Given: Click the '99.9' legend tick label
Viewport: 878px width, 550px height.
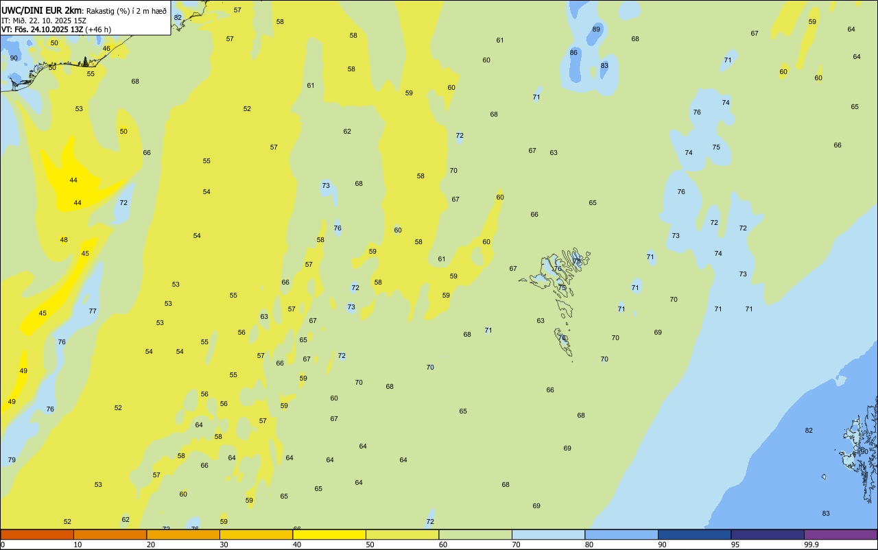Looking at the screenshot, I should (x=811, y=545).
